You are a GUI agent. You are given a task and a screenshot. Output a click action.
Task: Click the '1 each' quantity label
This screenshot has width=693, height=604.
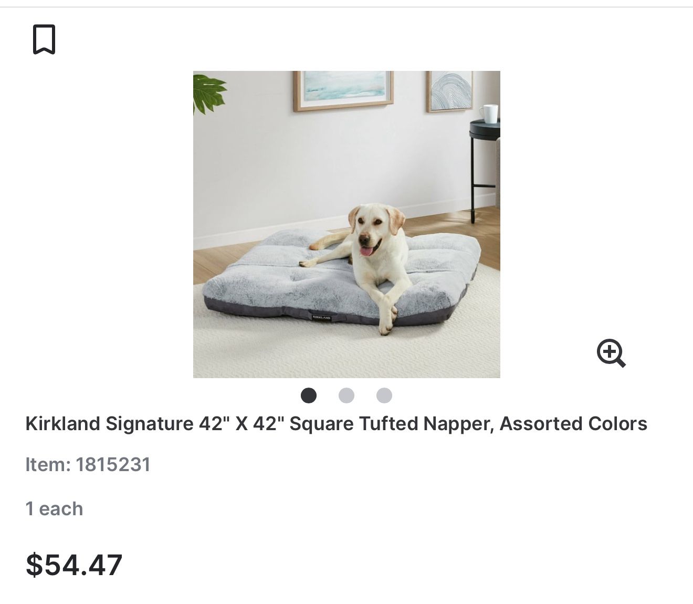pyautogui.click(x=54, y=508)
